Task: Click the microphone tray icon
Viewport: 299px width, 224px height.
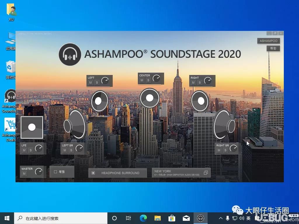Action: click(227, 218)
